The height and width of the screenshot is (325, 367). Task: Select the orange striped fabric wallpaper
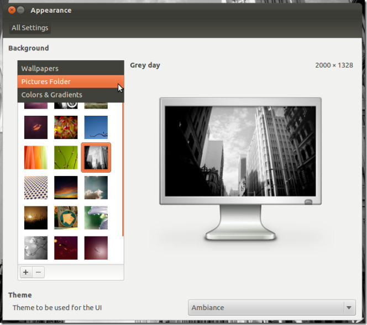click(36, 158)
